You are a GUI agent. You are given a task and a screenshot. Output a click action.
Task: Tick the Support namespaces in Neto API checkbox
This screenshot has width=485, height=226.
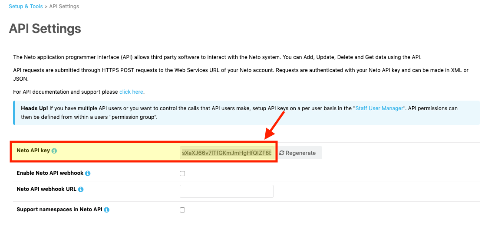pyautogui.click(x=182, y=210)
